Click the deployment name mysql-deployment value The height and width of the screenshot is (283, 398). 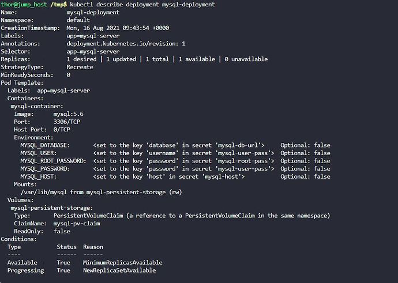click(x=93, y=12)
